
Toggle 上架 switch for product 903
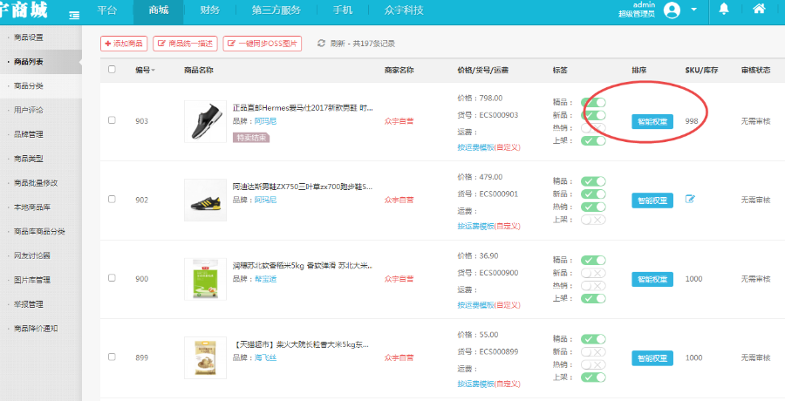click(593, 140)
